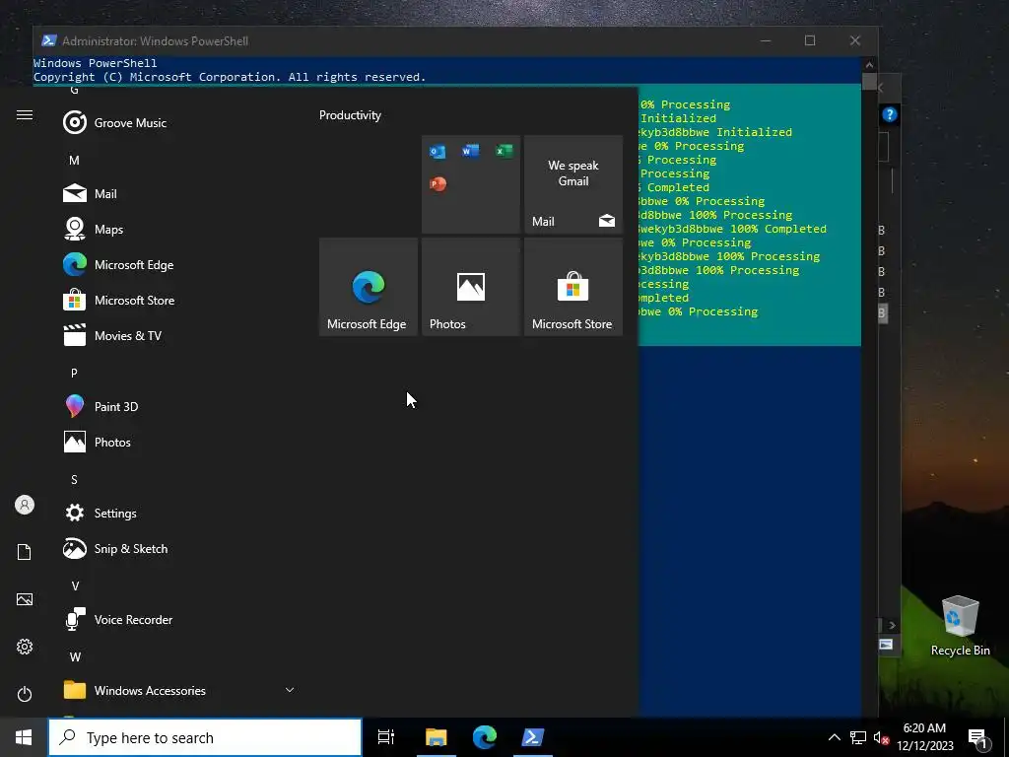Open Settings gear in the Start rail
The image size is (1009, 757).
[25, 647]
